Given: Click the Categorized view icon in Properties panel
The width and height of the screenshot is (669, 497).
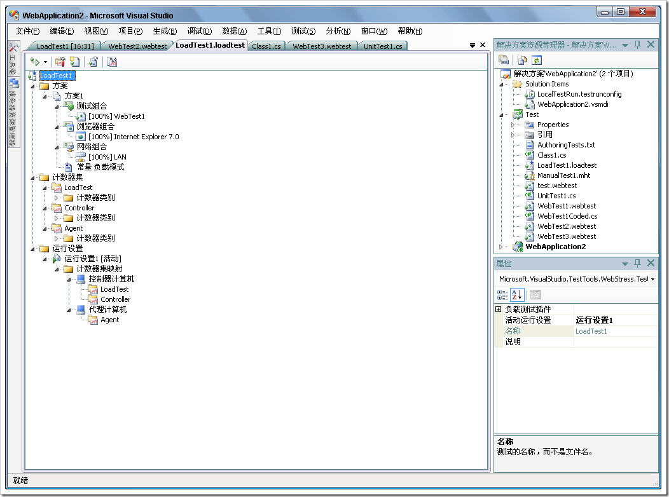Looking at the screenshot, I should click(502, 294).
